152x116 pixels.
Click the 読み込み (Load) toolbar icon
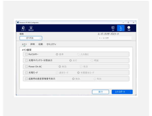tap(31, 28)
